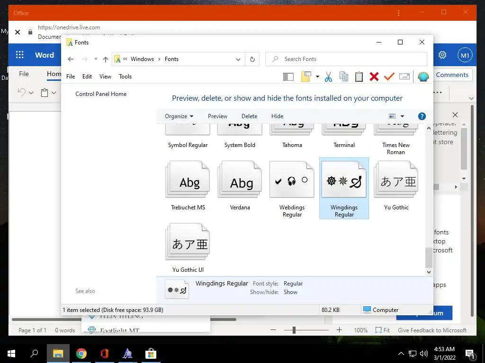Open the Word app launcher grid icon
Image resolution: width=485 pixels, height=363 pixels.
pyautogui.click(x=19, y=55)
